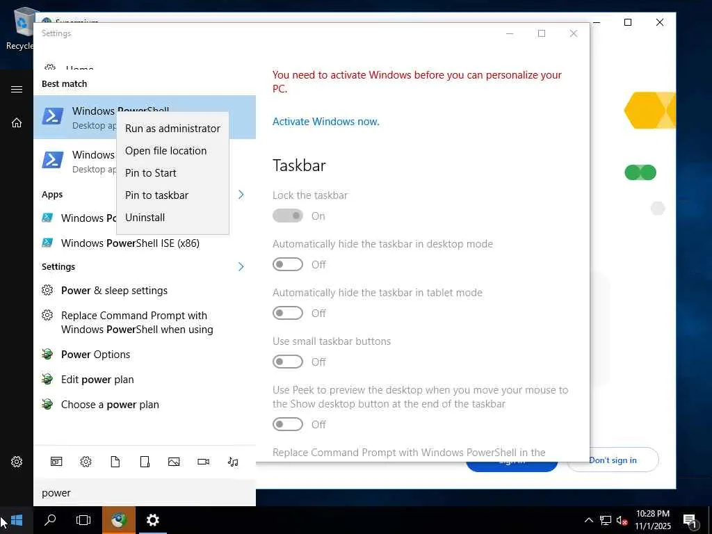Toggle Use Peek to preview desktop switch
The height and width of the screenshot is (534, 712).
coord(287,424)
